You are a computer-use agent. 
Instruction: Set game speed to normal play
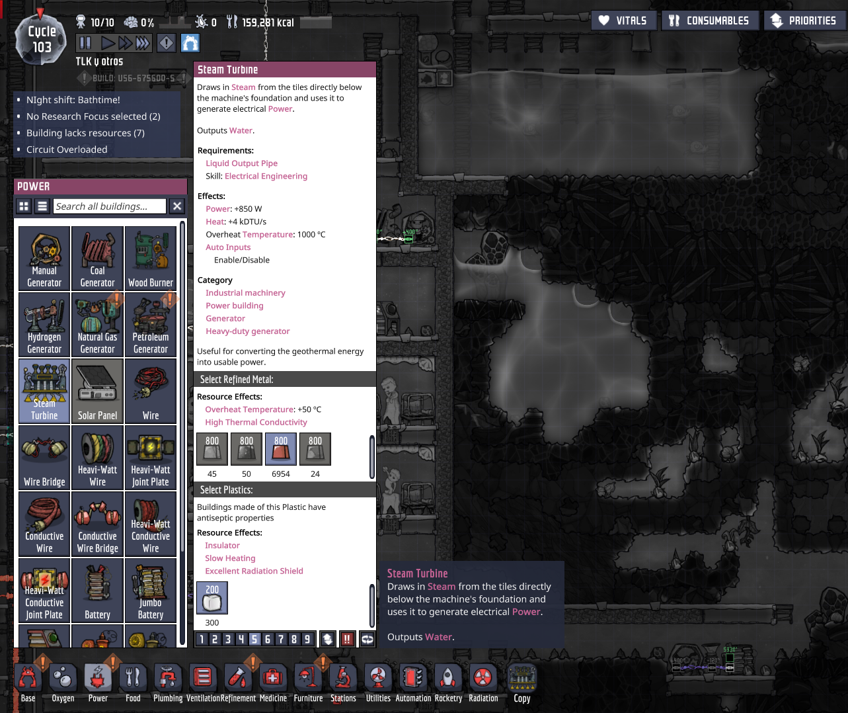coord(108,43)
